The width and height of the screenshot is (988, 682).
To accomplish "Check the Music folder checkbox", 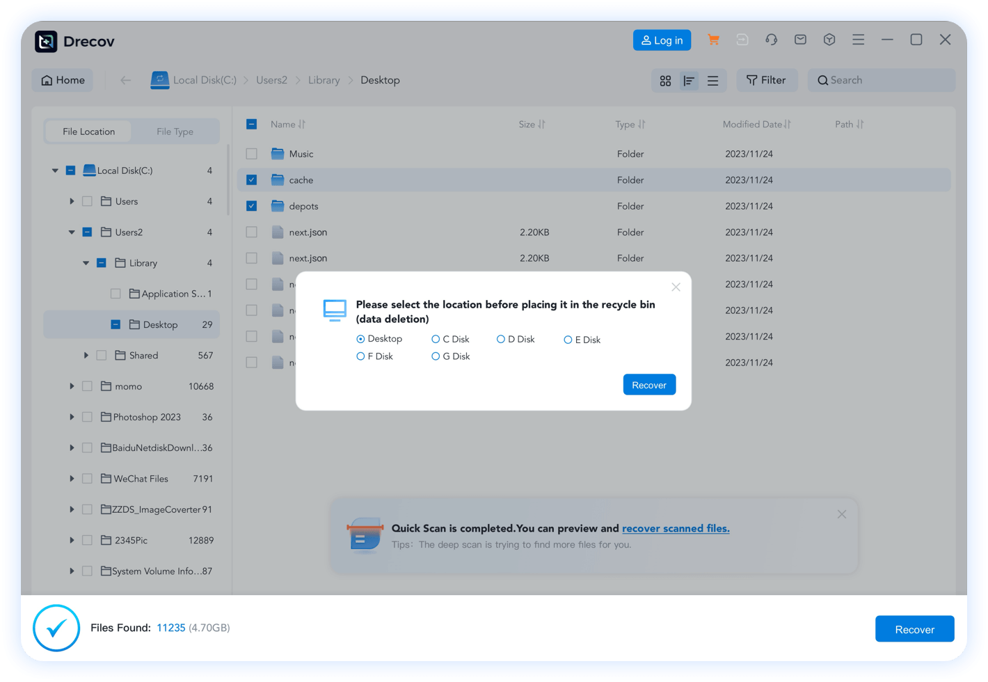I will 252,154.
